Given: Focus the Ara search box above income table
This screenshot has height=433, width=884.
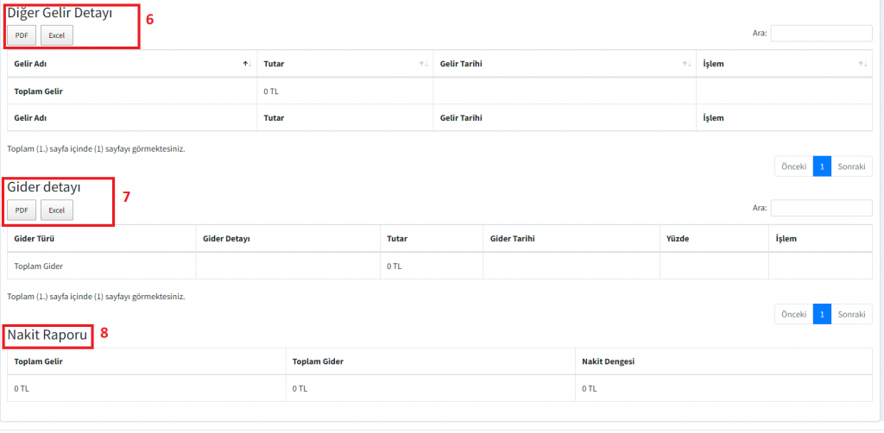Looking at the screenshot, I should [821, 34].
